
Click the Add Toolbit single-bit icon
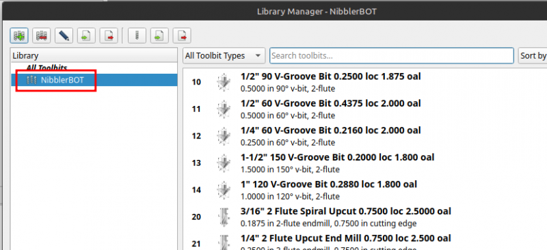click(x=137, y=36)
